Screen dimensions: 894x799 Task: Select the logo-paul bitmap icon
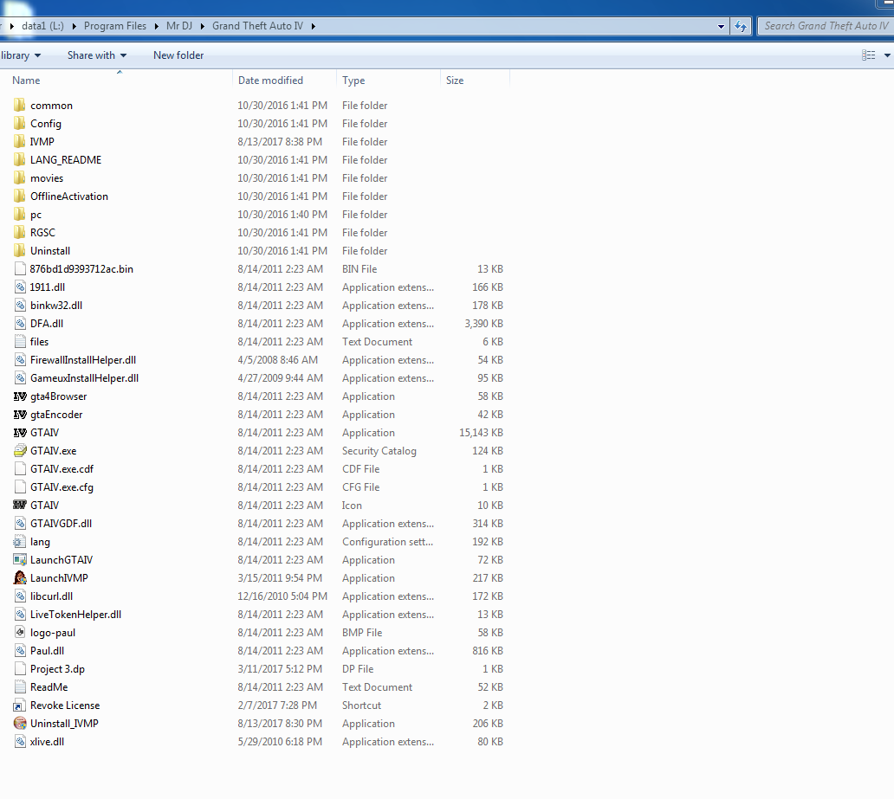[20, 633]
